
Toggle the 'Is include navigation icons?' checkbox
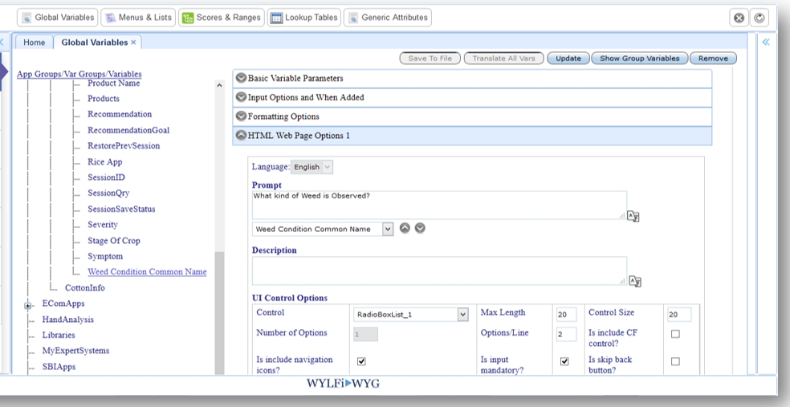pos(361,362)
